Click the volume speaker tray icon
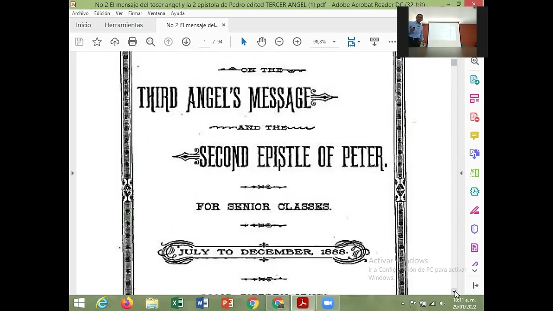The height and width of the screenshot is (311, 553). coord(442,303)
